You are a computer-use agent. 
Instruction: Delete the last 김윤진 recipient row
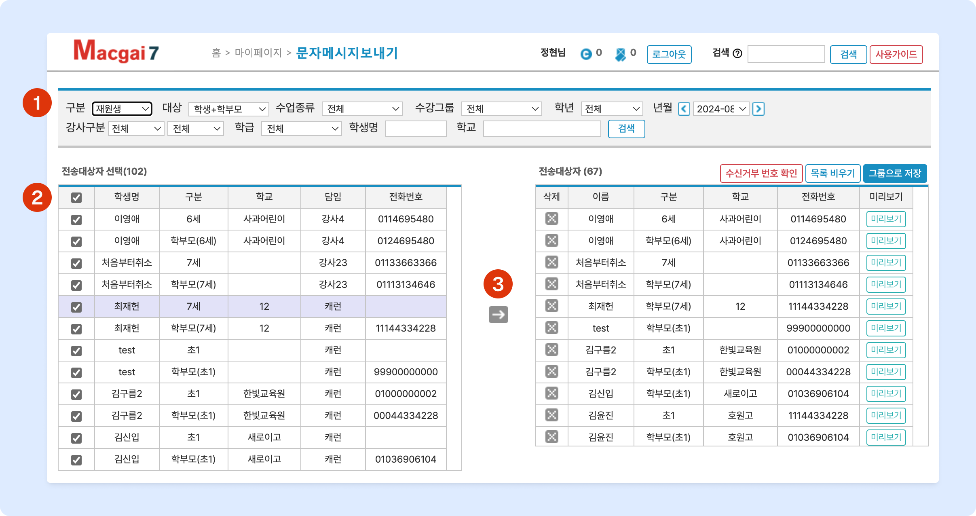551,437
